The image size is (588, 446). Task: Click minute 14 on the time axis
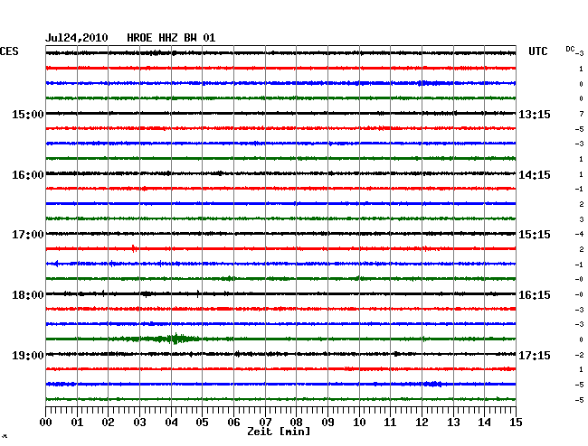[484, 423]
